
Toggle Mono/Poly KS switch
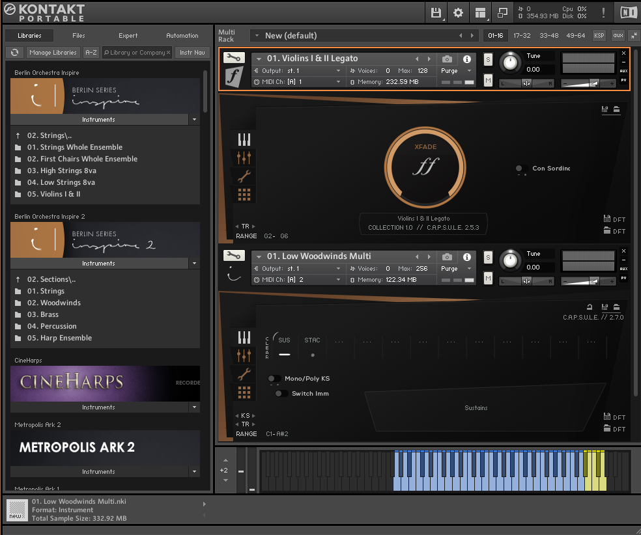[x=274, y=379]
